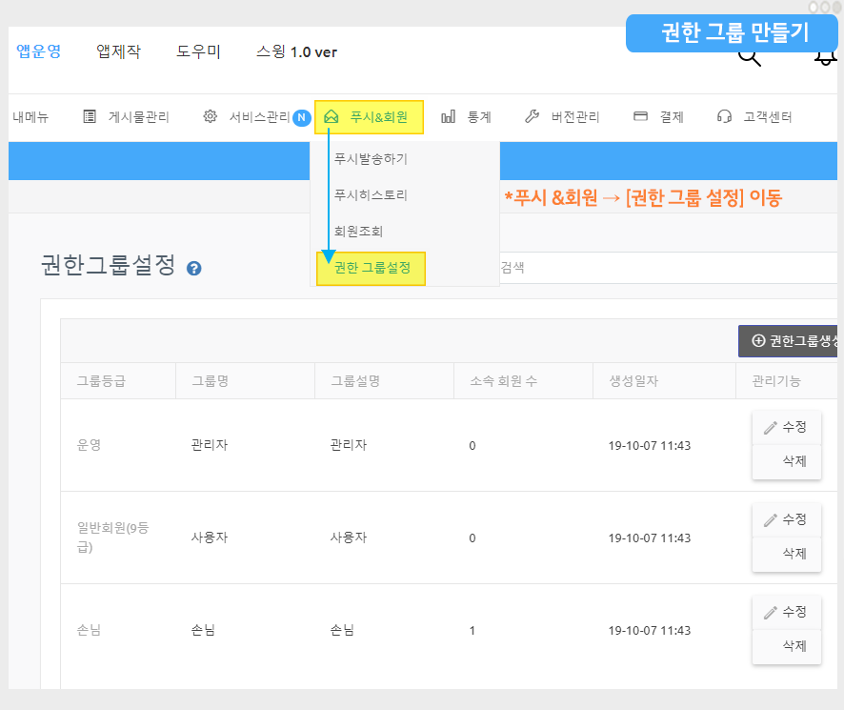Open 게시물관리 menu with list icon
844x710 pixels.
(x=127, y=117)
